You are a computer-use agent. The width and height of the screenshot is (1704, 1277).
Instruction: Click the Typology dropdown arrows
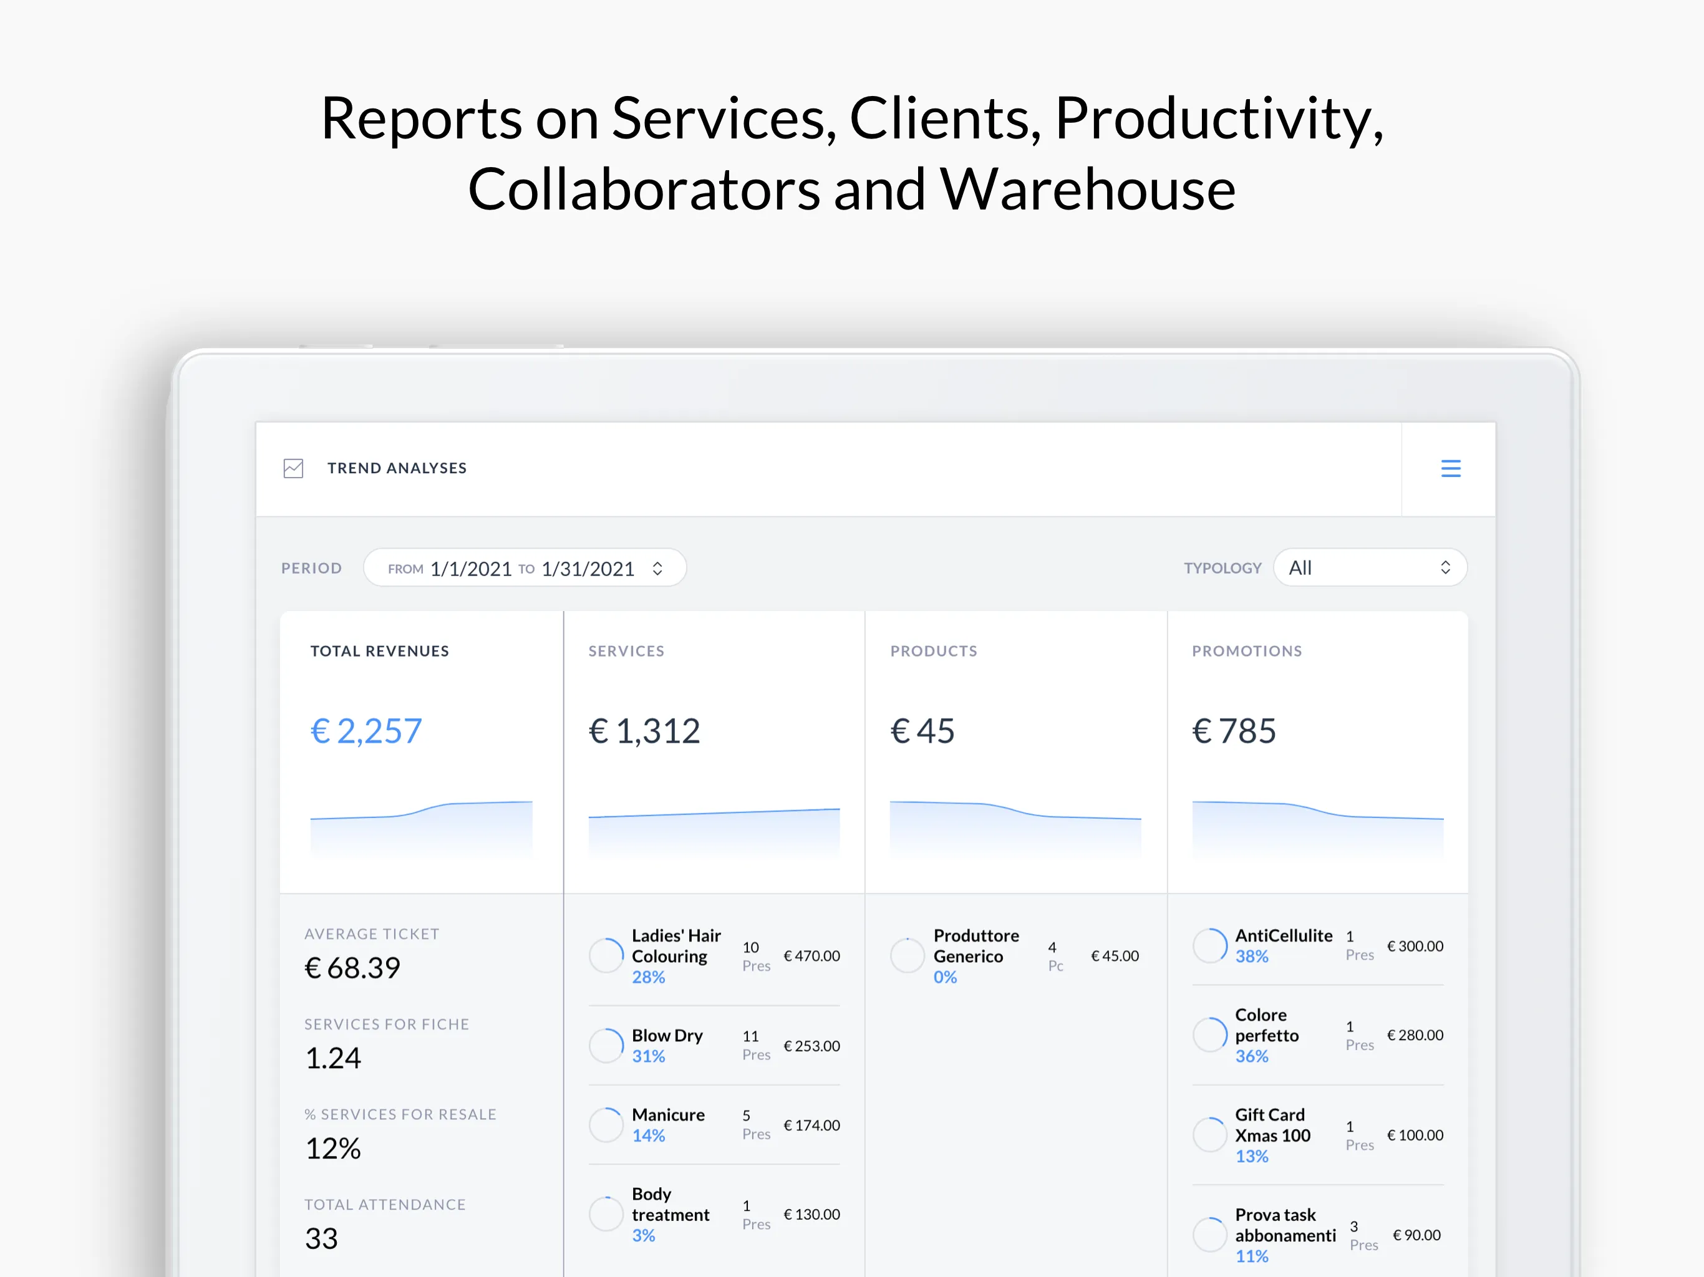click(x=1445, y=567)
